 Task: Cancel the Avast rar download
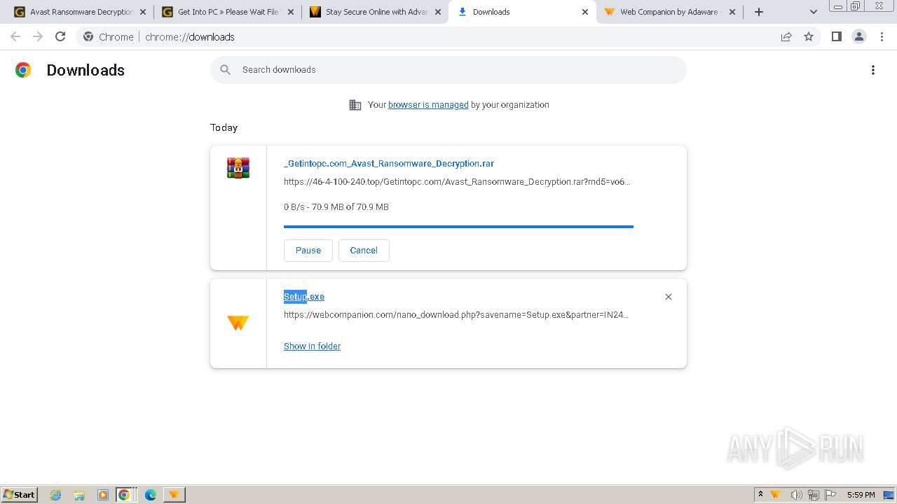[x=364, y=251]
